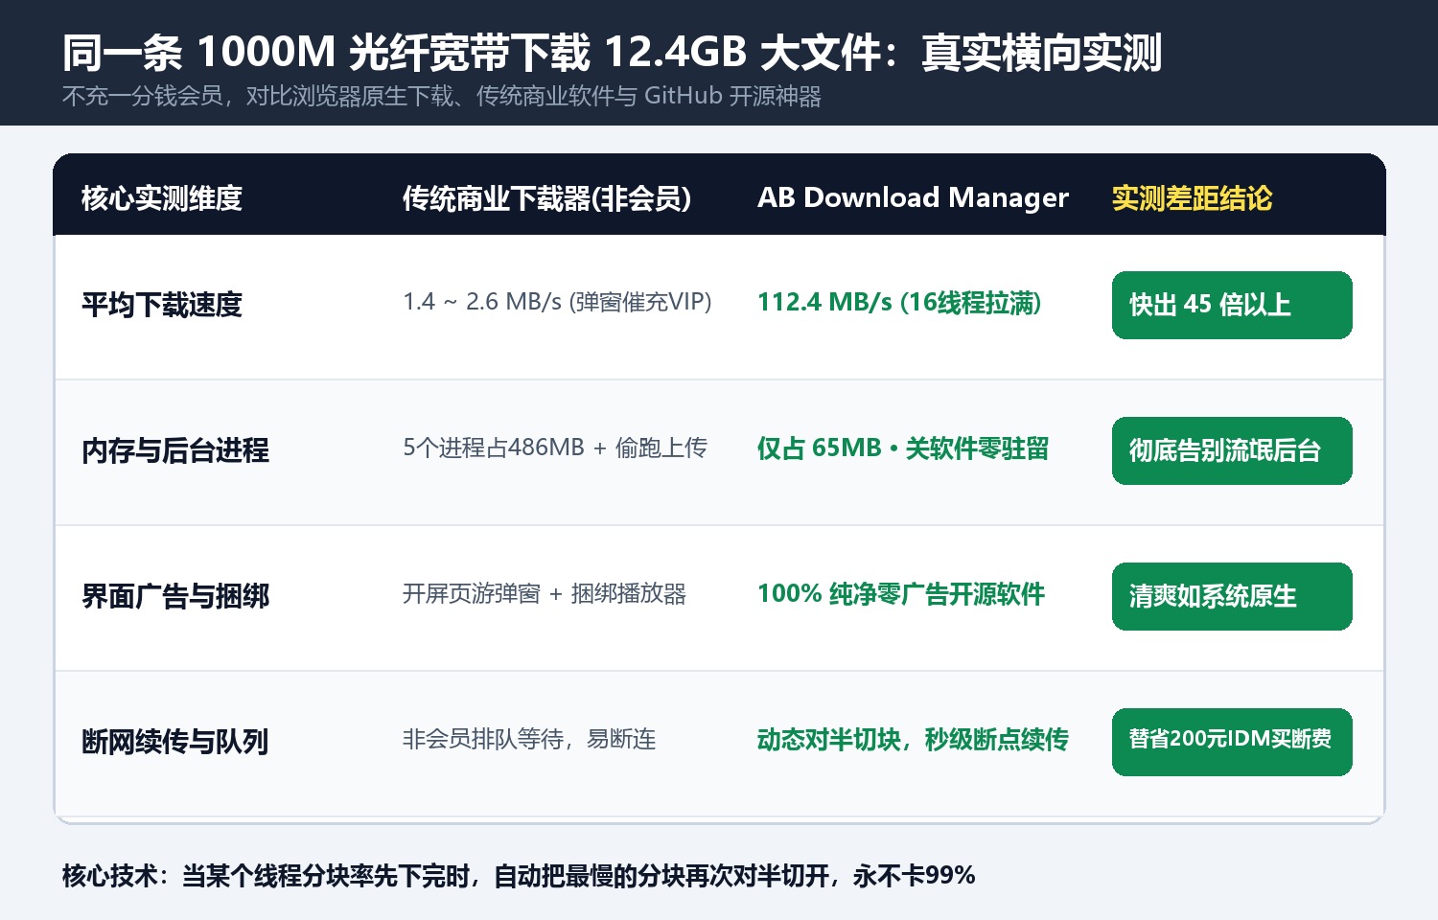The width and height of the screenshot is (1438, 920).
Task: Click the "1.4 ~ 2.6 MB/s (弹窗催充VIP)" cell
Action: [x=557, y=303]
